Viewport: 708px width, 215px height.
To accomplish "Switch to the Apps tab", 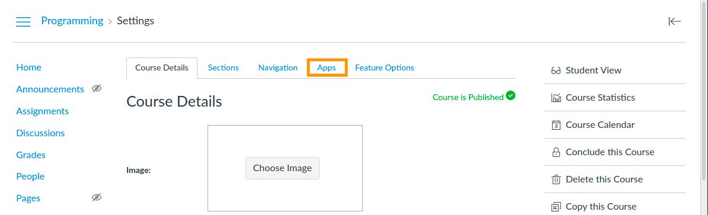I will point(327,68).
